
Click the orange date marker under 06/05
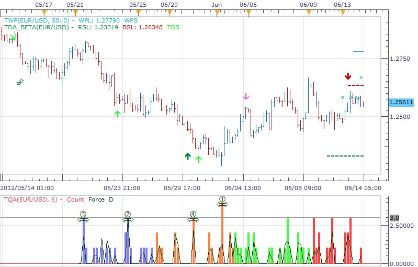click(x=248, y=13)
